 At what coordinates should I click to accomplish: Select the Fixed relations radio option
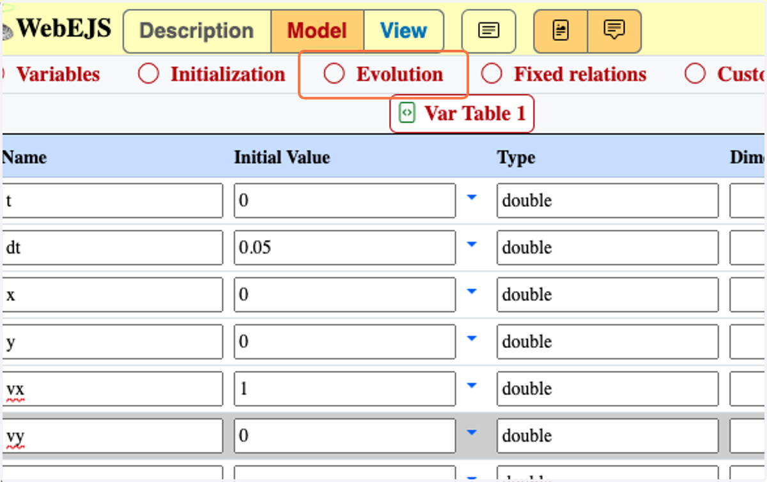pos(492,74)
